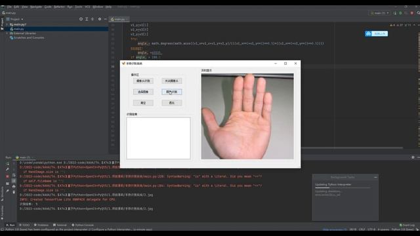The height and width of the screenshot is (236, 420).
Task: Click the wrench icon in Run panel sidebar
Action: pyautogui.click(x=7, y=169)
